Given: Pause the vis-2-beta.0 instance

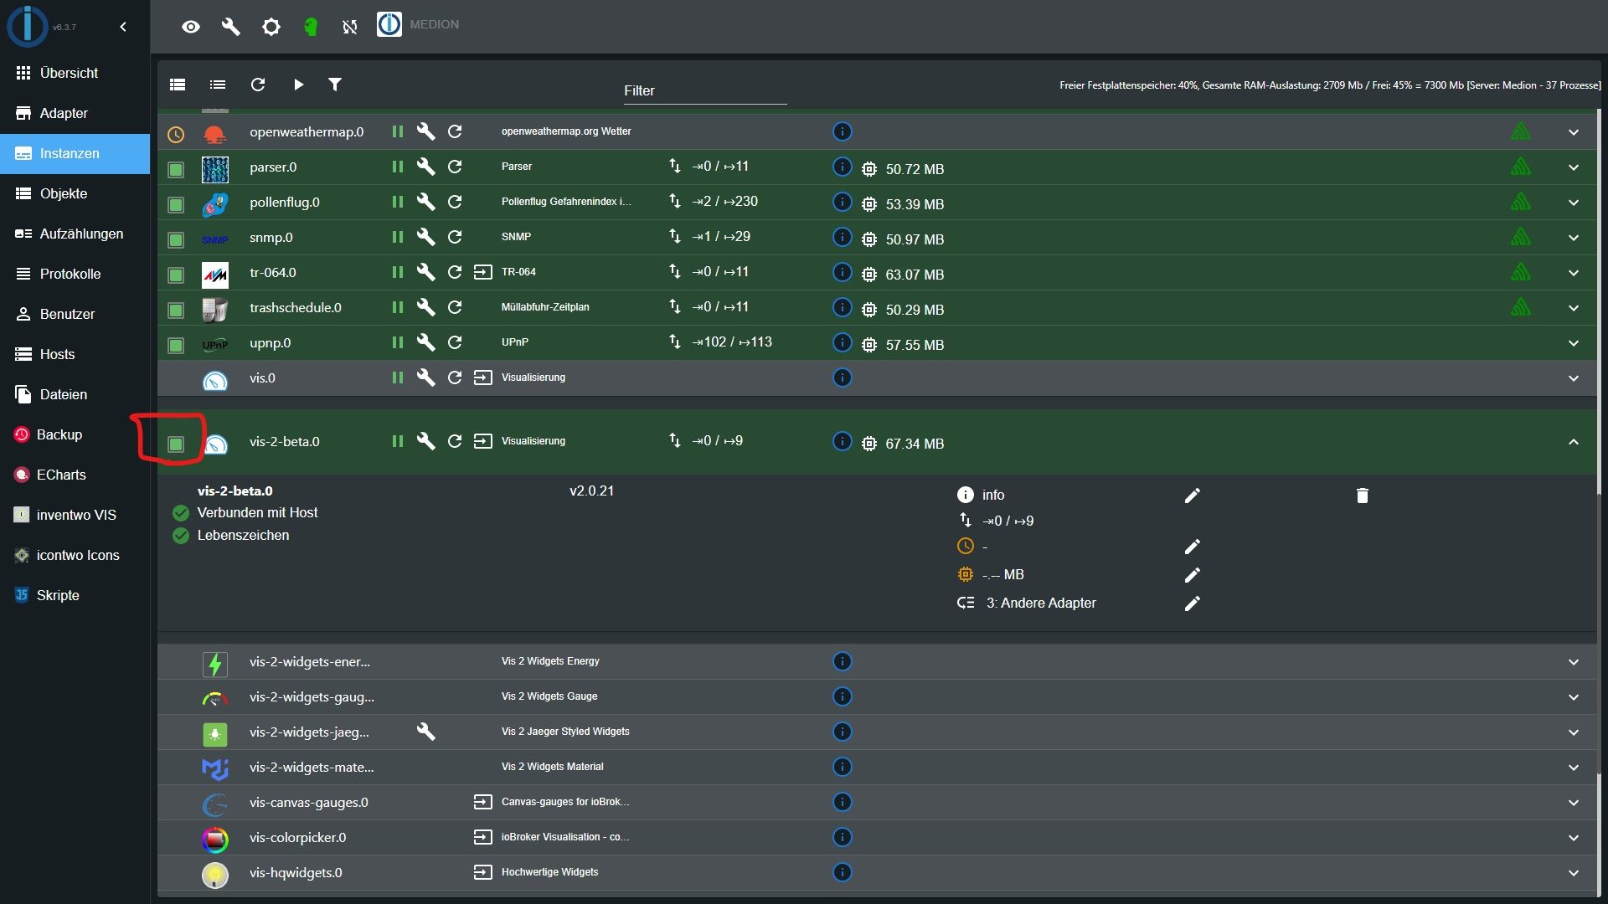Looking at the screenshot, I should [x=398, y=441].
